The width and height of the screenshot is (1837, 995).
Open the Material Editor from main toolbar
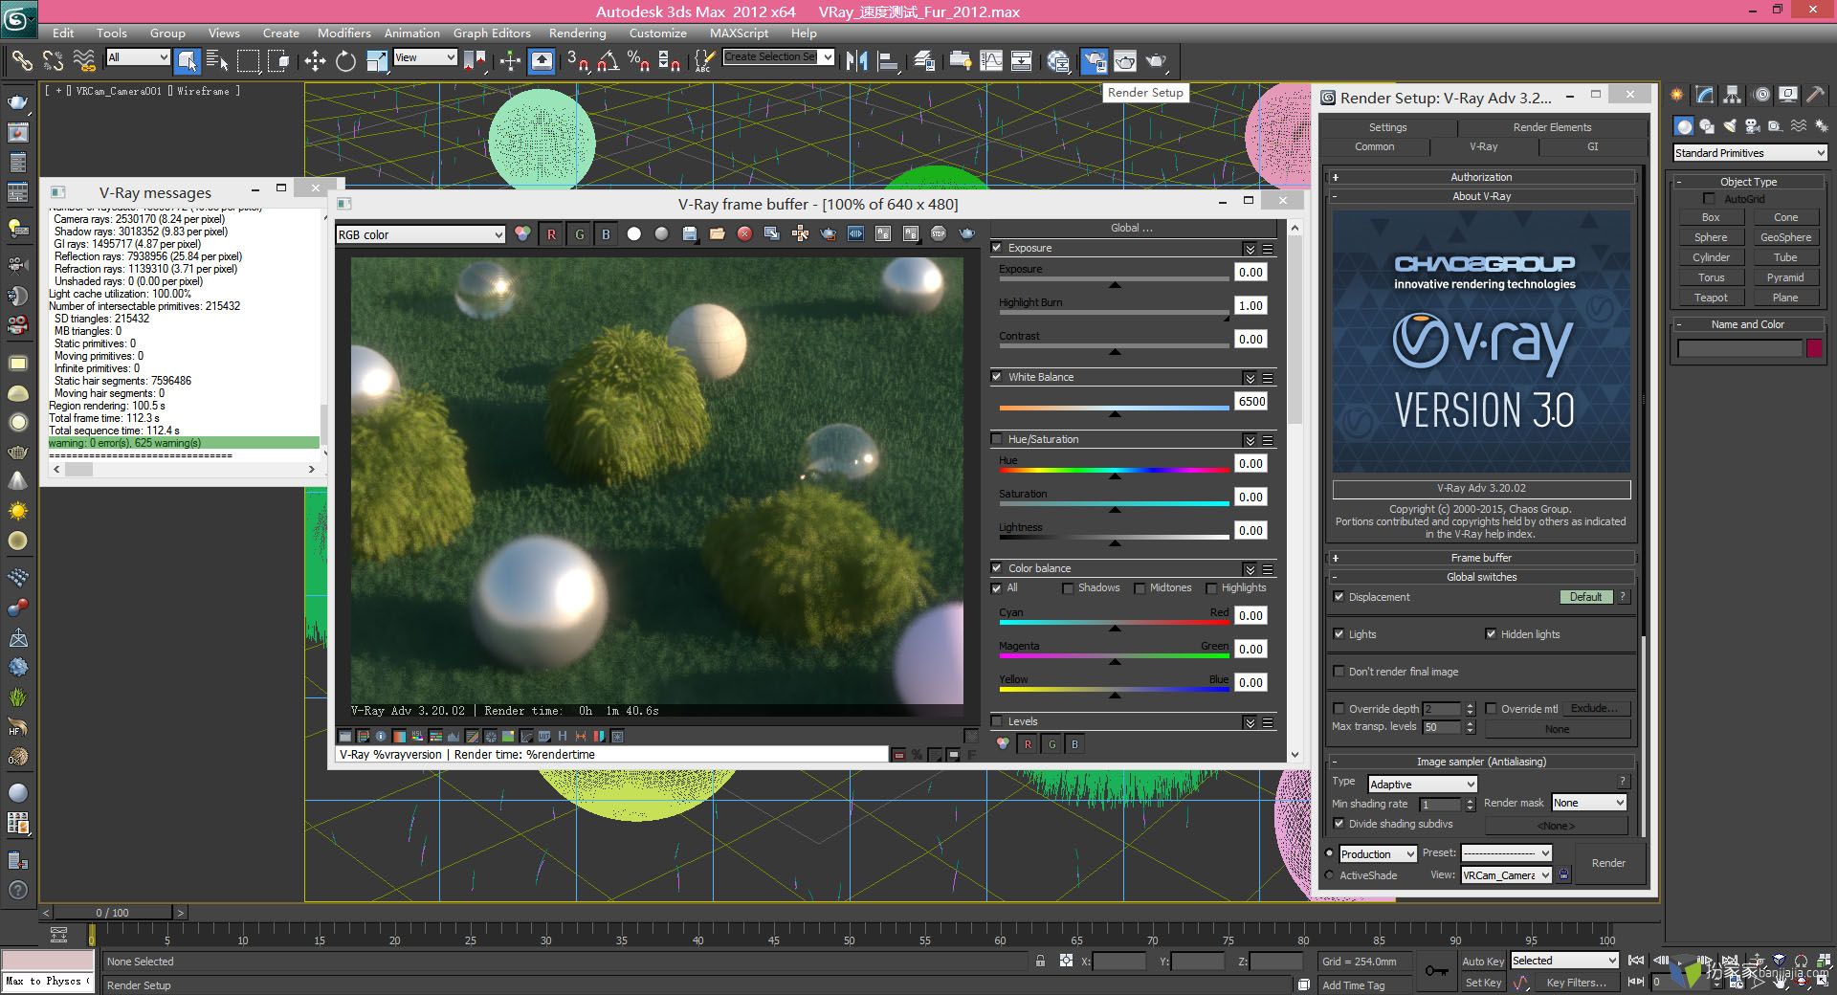(x=1058, y=61)
